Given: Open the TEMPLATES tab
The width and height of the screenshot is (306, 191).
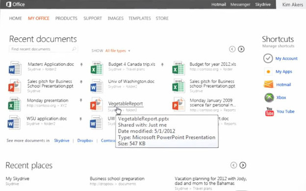Looking at the screenshot, I should click(x=140, y=18).
